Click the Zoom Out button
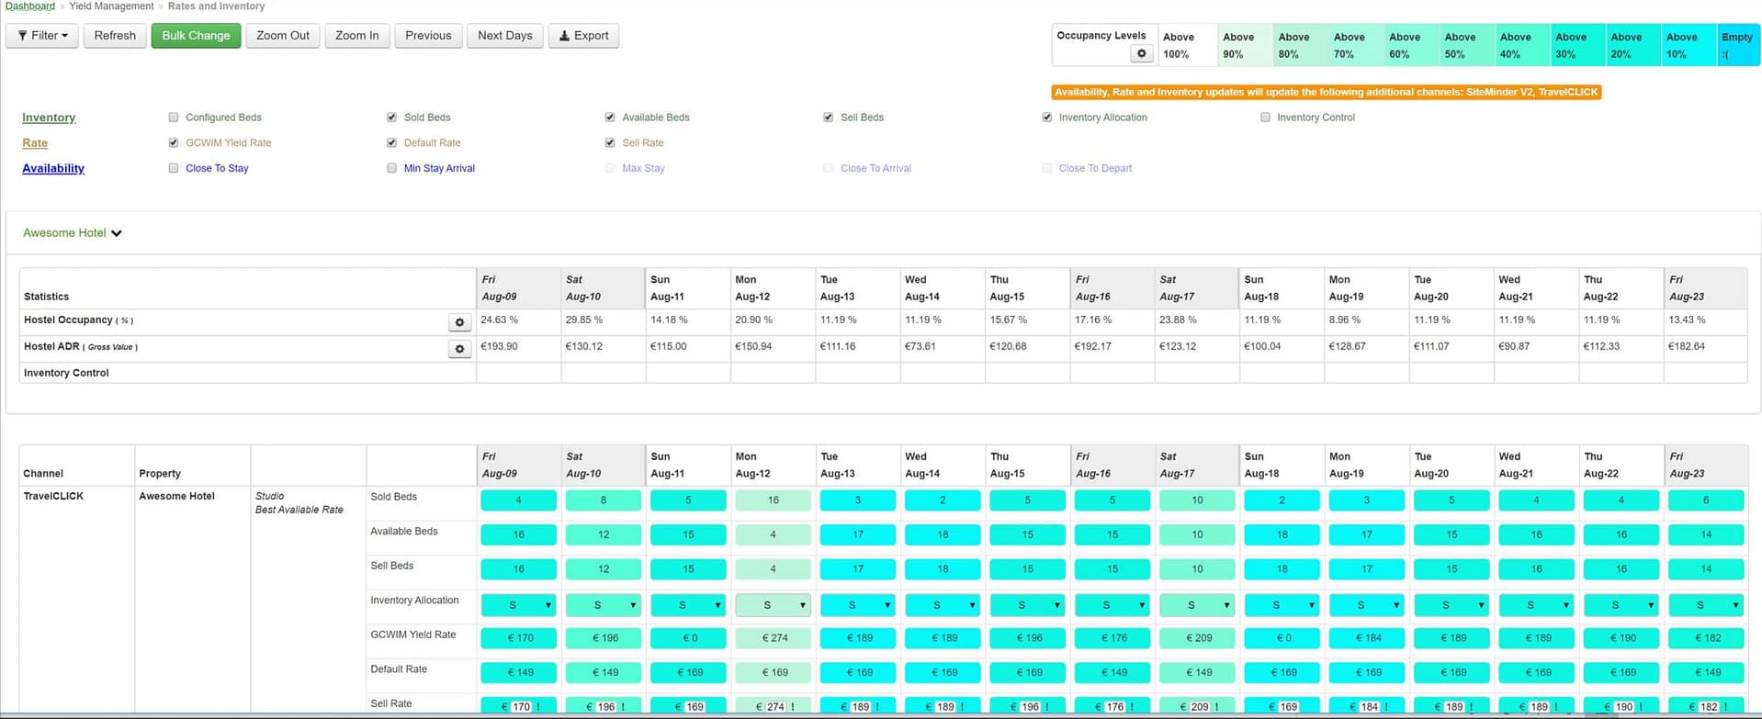The height and width of the screenshot is (719, 1762). click(x=282, y=36)
